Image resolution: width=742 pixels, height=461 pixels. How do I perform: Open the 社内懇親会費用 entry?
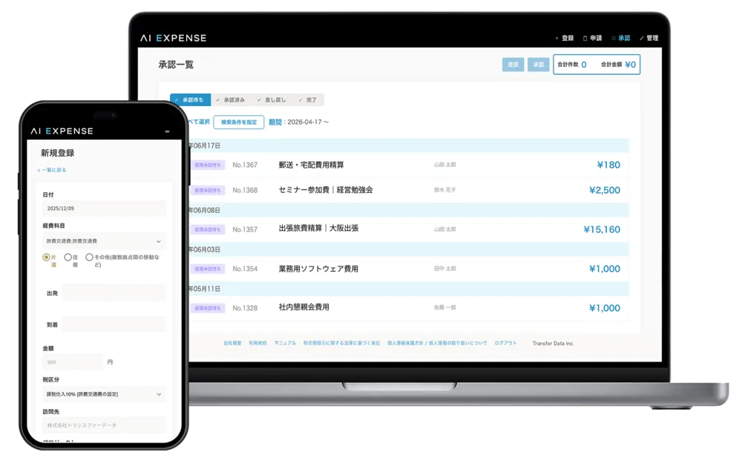[x=303, y=307]
